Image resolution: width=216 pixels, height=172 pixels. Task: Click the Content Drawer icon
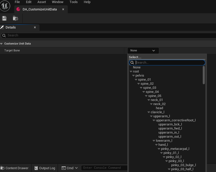[3, 168]
